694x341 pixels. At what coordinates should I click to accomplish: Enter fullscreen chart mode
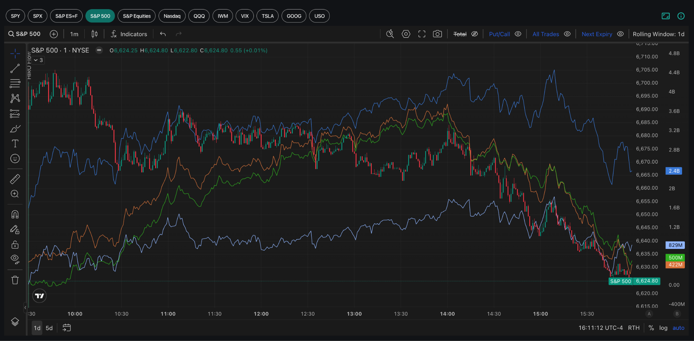[422, 34]
